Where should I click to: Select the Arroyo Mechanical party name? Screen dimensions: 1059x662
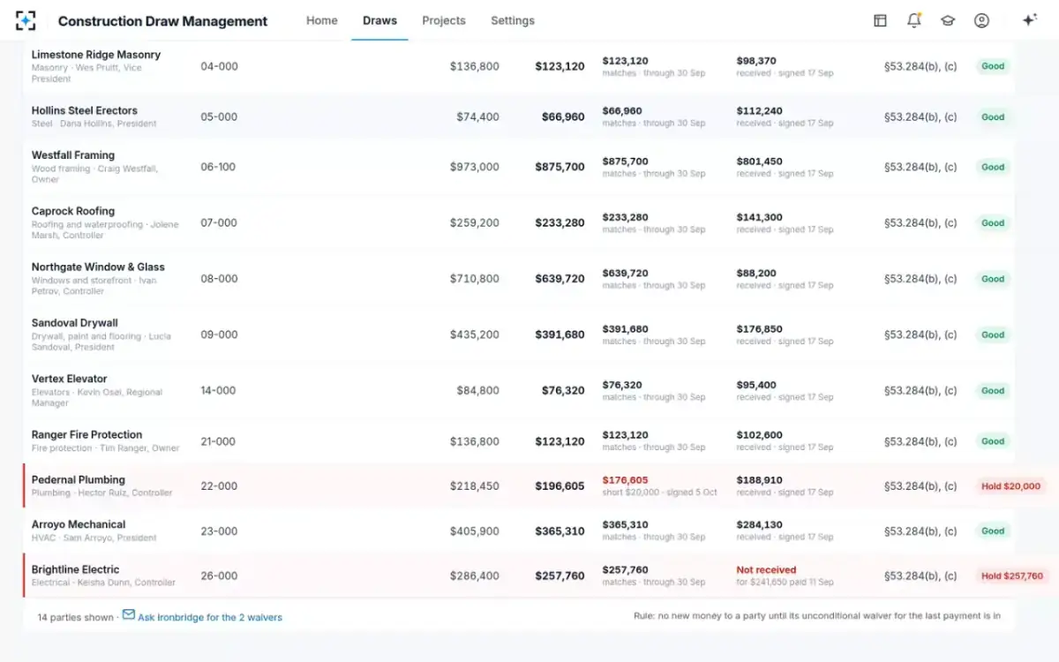click(79, 524)
